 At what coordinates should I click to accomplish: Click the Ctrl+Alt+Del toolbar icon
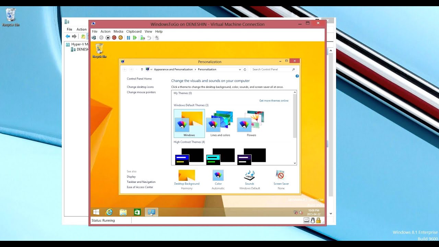click(94, 38)
